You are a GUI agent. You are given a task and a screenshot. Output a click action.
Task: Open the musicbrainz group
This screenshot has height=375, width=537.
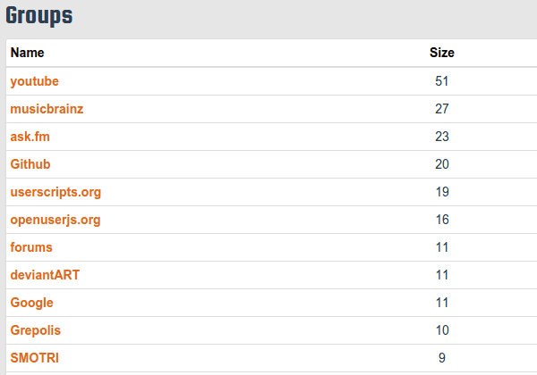click(x=47, y=109)
